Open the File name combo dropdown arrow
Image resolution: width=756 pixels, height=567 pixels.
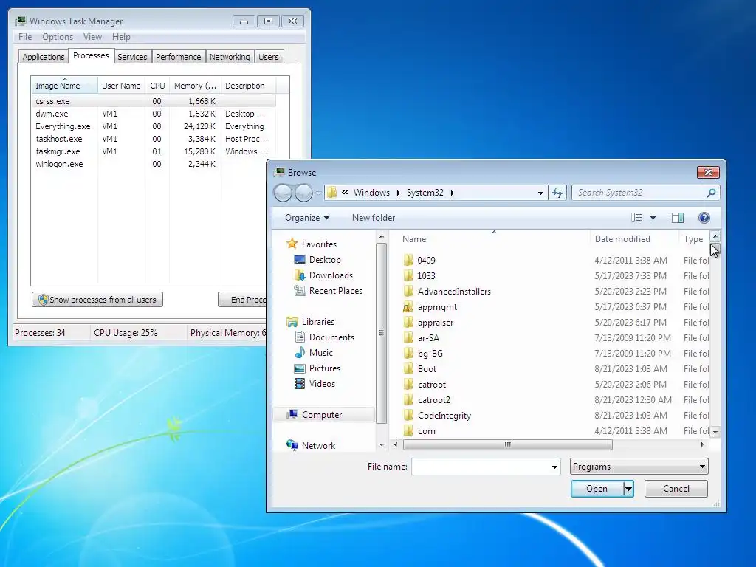pos(554,467)
